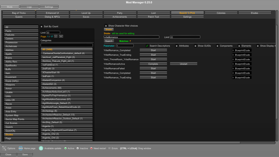Click the Options sliders icon

pos(4,148)
